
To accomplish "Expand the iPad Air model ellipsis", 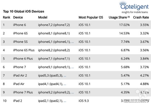I will pos(65,85).
